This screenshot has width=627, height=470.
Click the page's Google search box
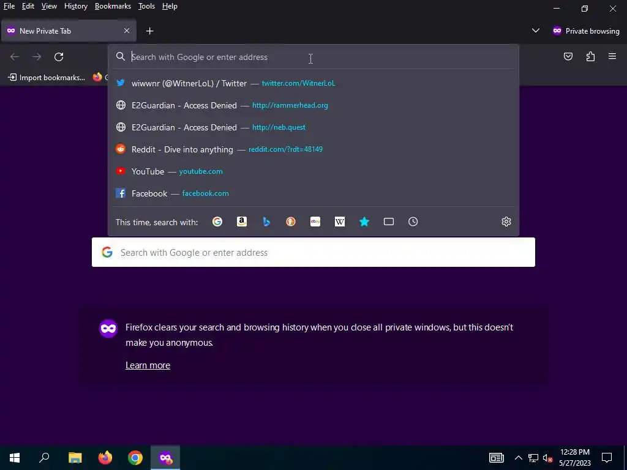pos(313,252)
